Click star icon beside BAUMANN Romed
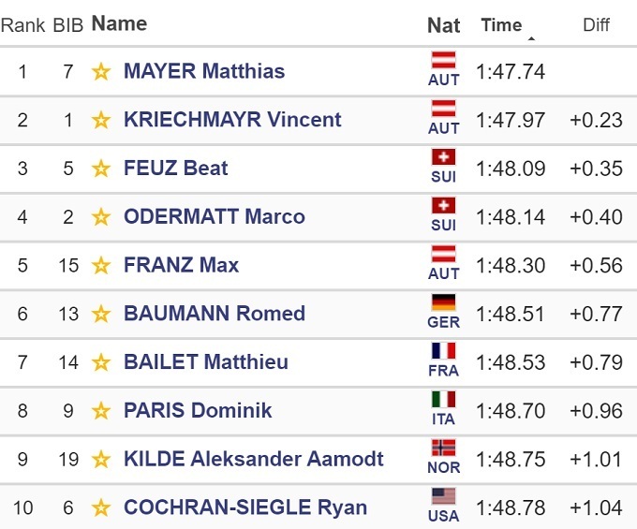The image size is (637, 529). click(x=101, y=315)
